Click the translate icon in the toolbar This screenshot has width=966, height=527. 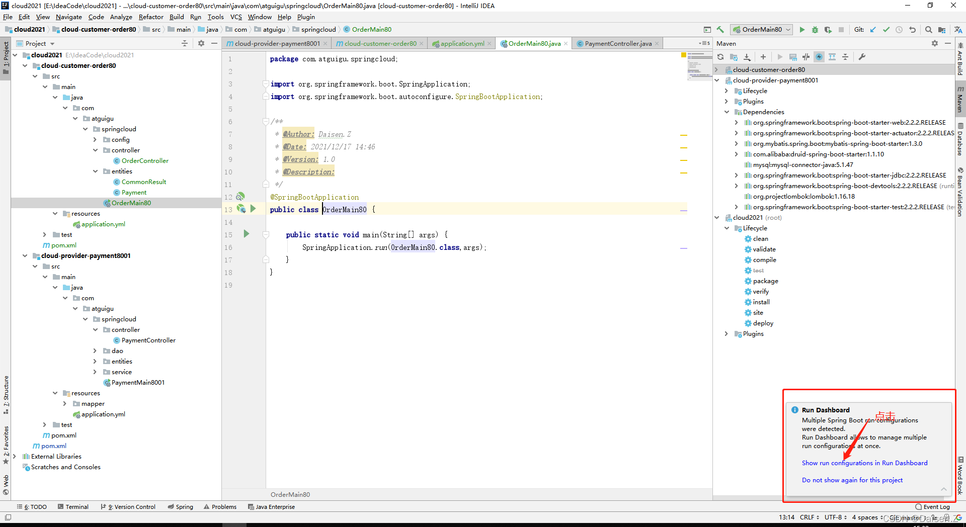click(958, 30)
